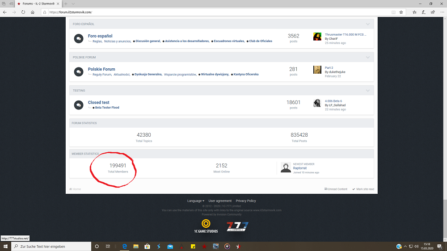Open the browser settings ellipsis menu

442,12
